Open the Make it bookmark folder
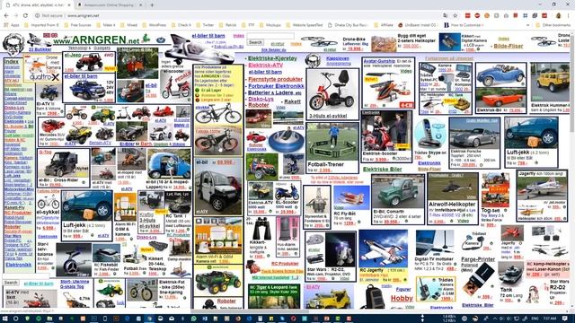This screenshot has height=323, width=575. pyautogui.click(x=106, y=25)
